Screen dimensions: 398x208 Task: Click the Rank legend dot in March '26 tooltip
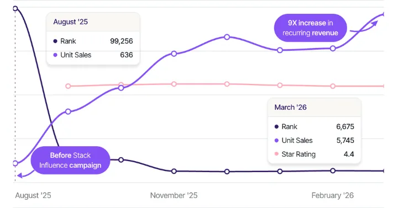[276, 127]
